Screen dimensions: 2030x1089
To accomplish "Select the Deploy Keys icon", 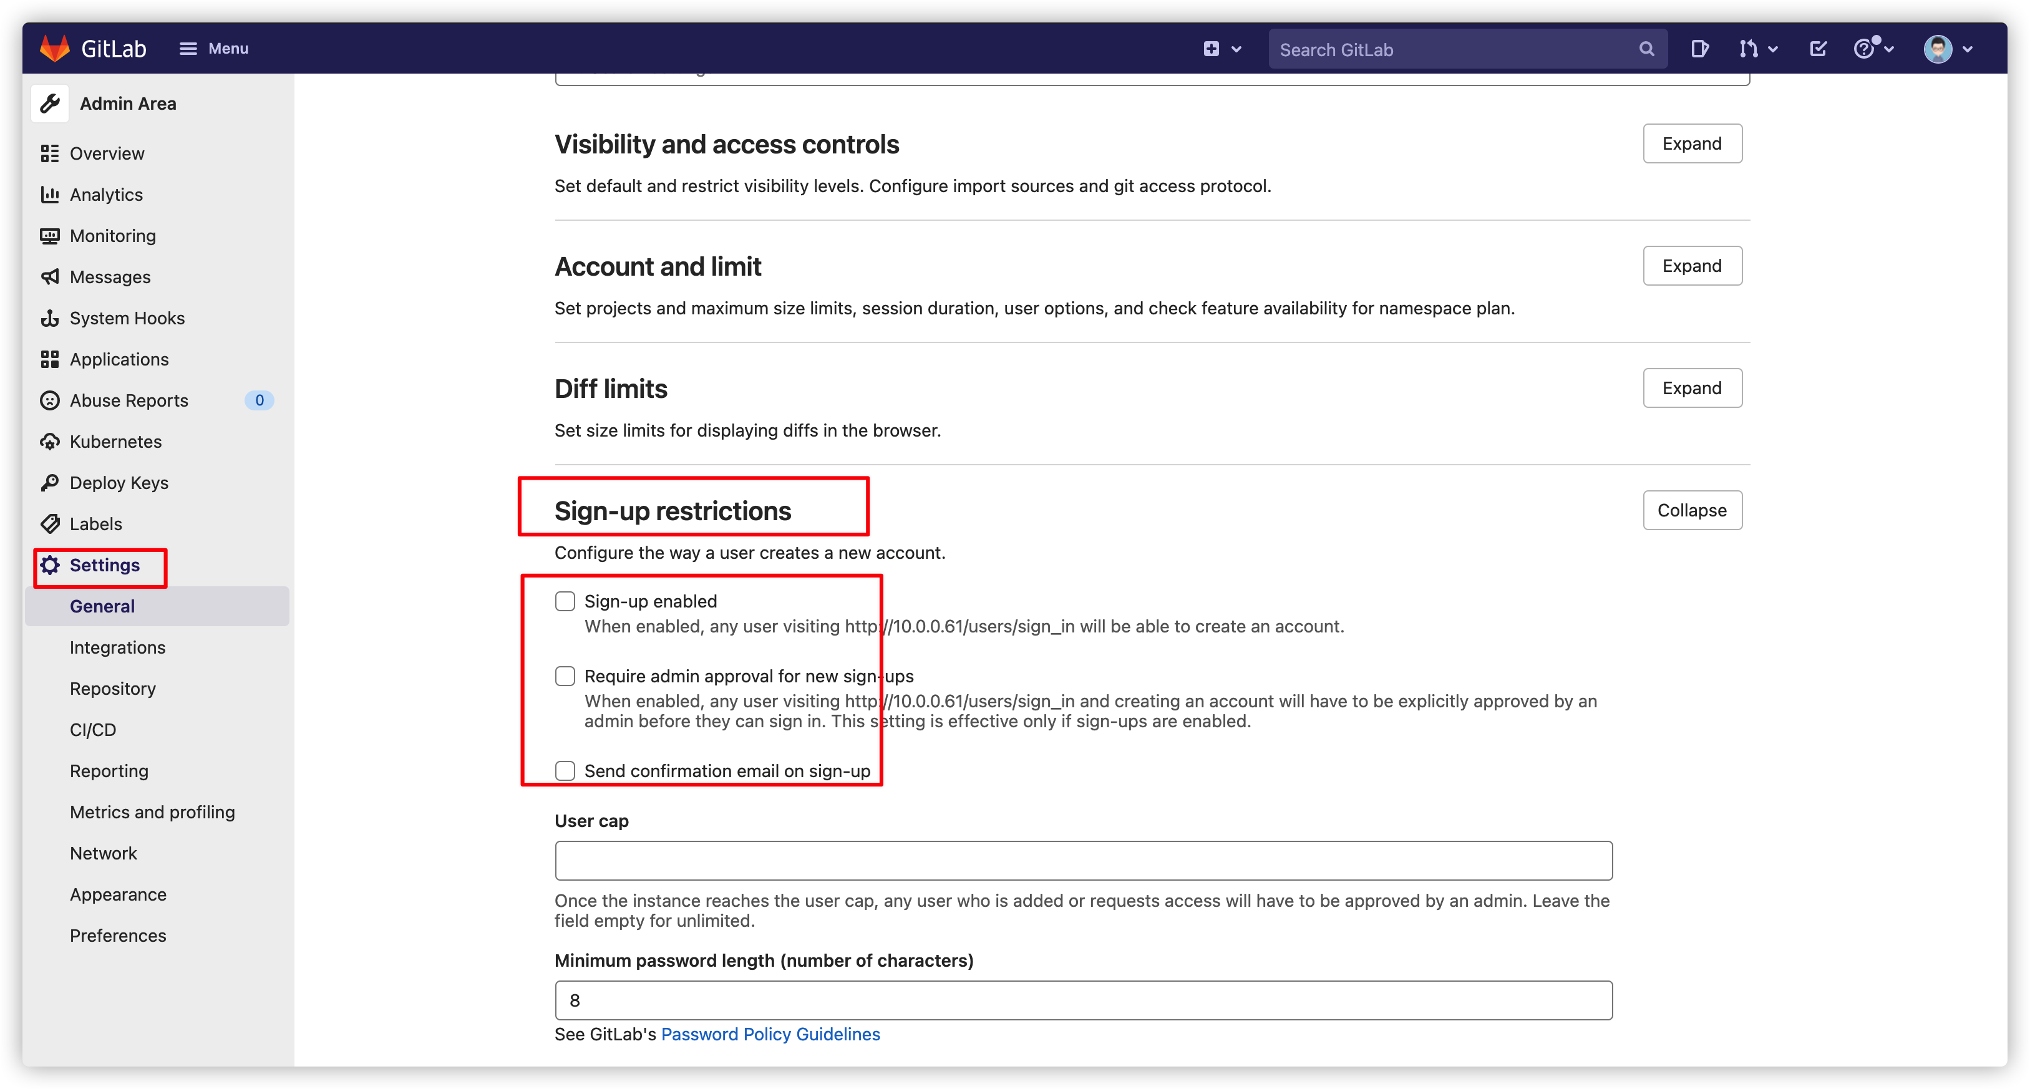I will (50, 482).
